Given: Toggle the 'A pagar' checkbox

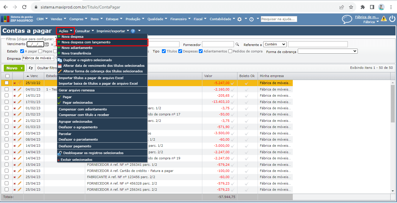Looking at the screenshot, I should 22,51.
